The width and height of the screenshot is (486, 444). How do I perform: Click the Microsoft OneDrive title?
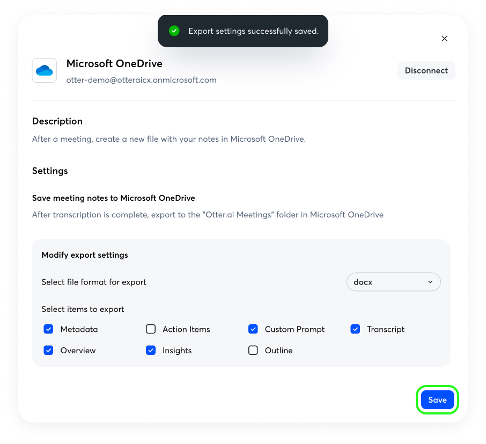tap(114, 63)
